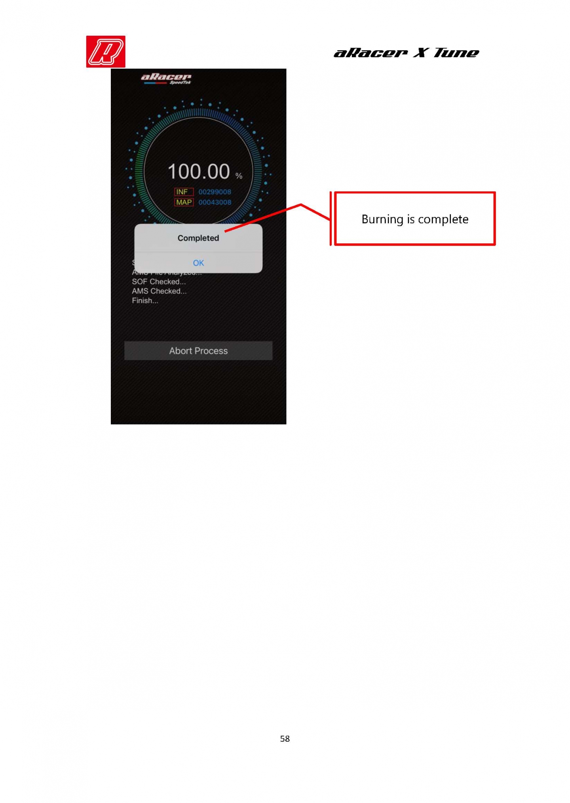The width and height of the screenshot is (570, 803).
Task: Click the aRacer X Tune header title
Action: (407, 53)
